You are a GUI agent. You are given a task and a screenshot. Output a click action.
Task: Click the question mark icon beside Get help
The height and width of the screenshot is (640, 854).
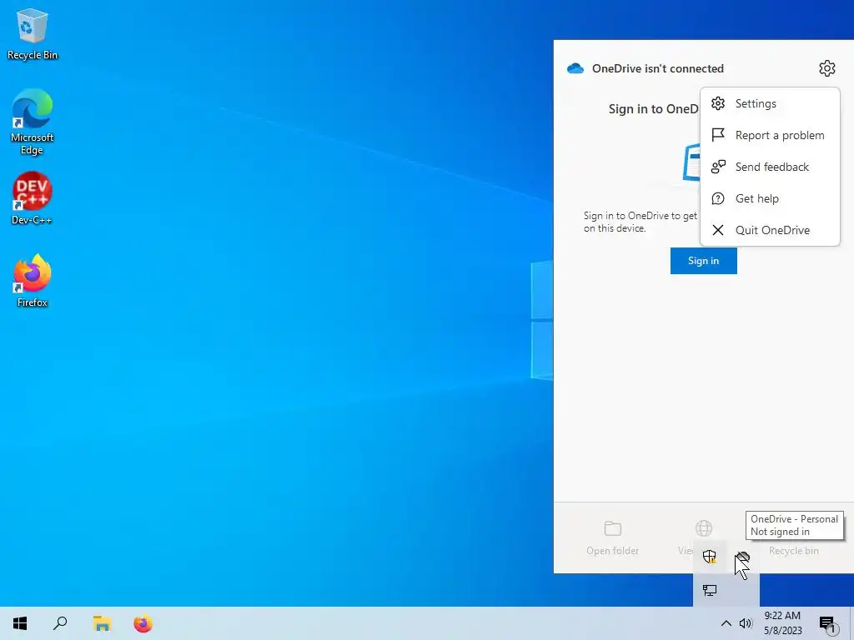pos(718,198)
